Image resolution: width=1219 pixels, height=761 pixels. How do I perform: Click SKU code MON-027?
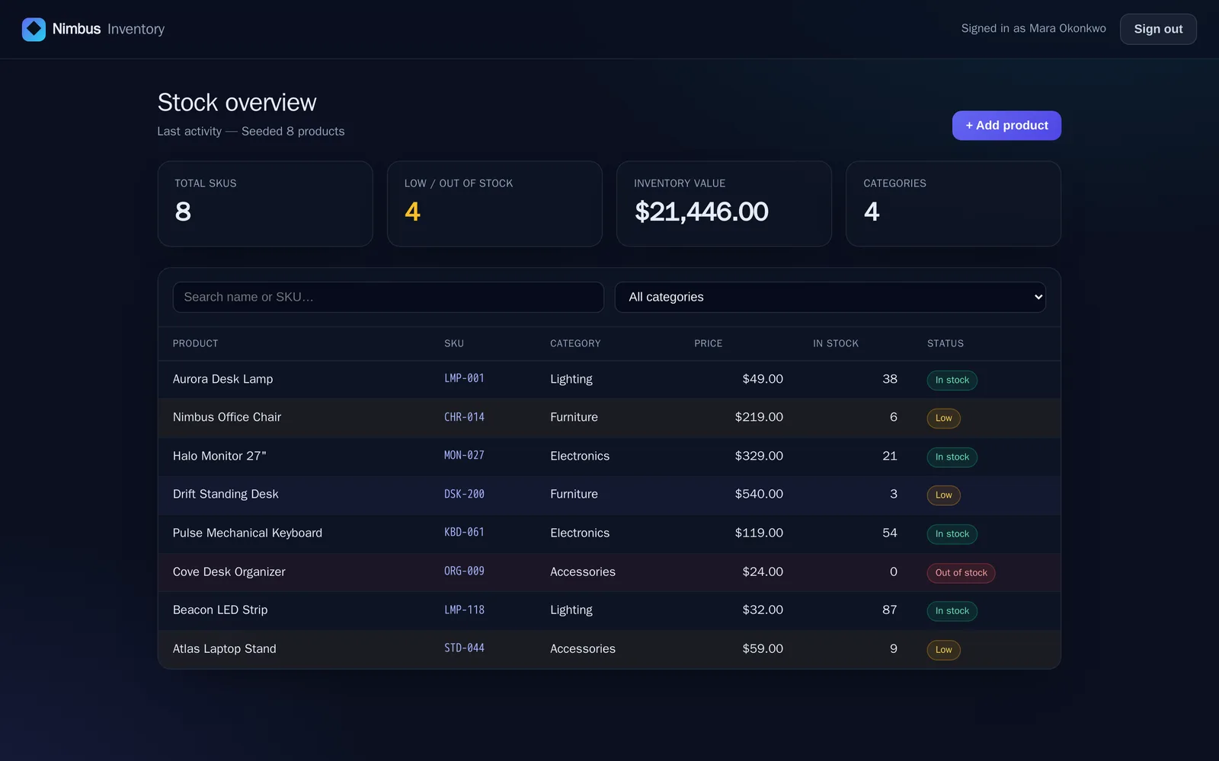click(x=465, y=455)
